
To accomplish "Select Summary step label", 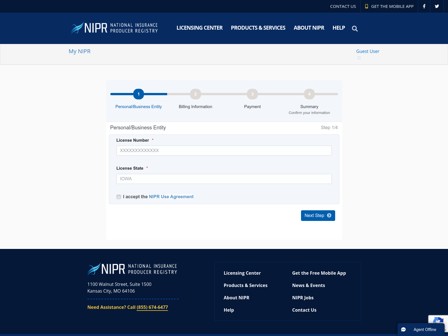I will (309, 107).
